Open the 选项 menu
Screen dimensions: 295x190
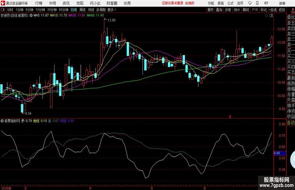click(x=240, y=3)
